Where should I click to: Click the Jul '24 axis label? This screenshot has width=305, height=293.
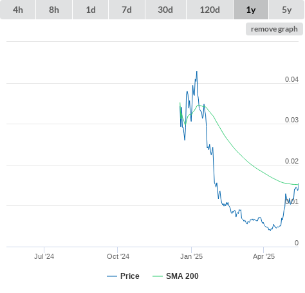click(44, 256)
